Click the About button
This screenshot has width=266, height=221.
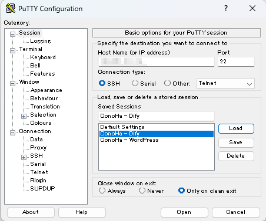[31, 212]
